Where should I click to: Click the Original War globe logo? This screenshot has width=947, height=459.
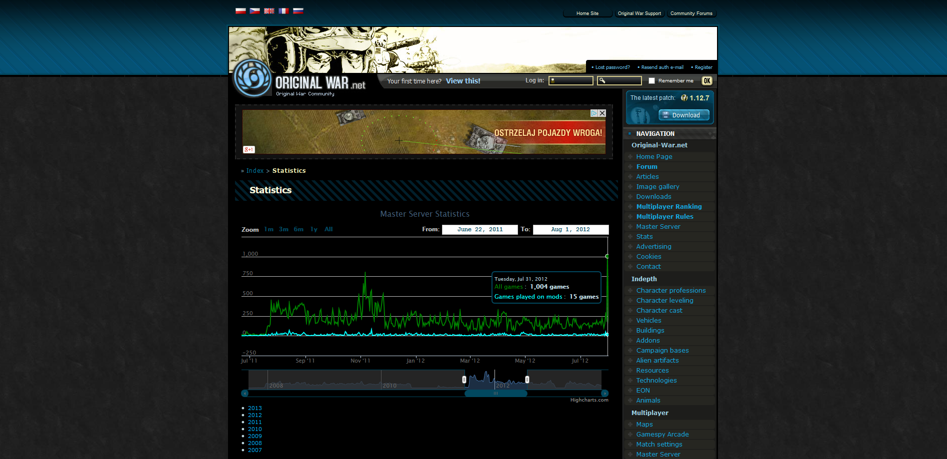pyautogui.click(x=252, y=78)
